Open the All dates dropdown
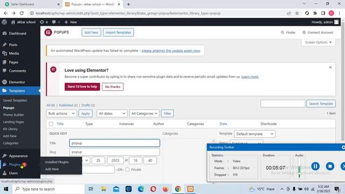Viewport: 345px width, 194px height. pyautogui.click(x=112, y=114)
